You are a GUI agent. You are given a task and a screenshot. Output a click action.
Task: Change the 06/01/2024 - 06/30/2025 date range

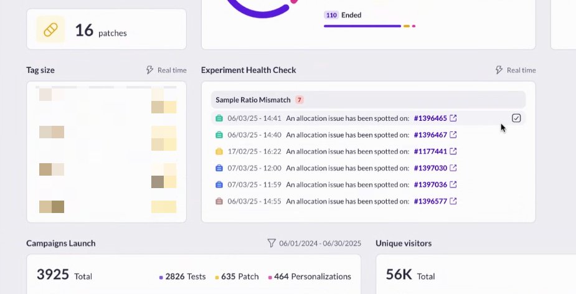(x=320, y=244)
